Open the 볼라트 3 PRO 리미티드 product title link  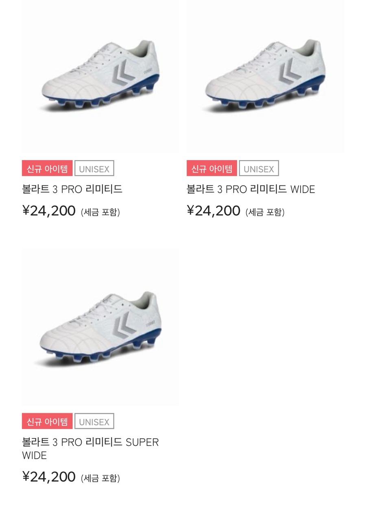pyautogui.click(x=72, y=189)
